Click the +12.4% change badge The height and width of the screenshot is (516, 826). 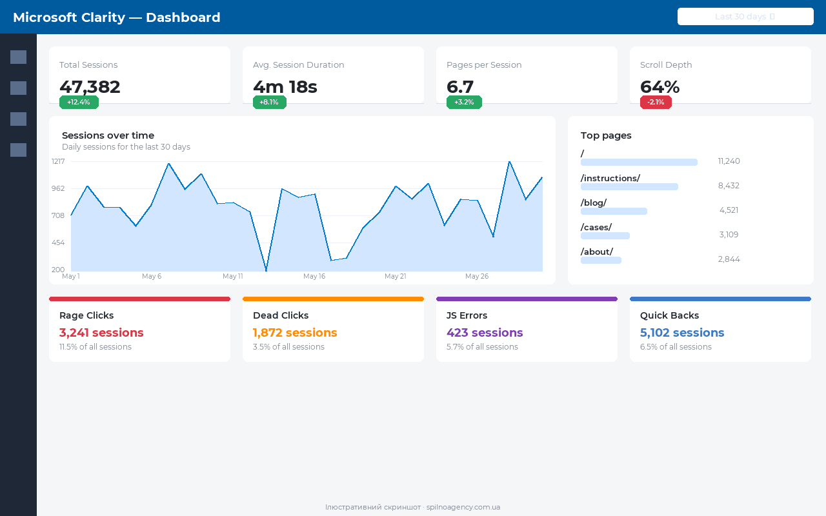(x=79, y=102)
